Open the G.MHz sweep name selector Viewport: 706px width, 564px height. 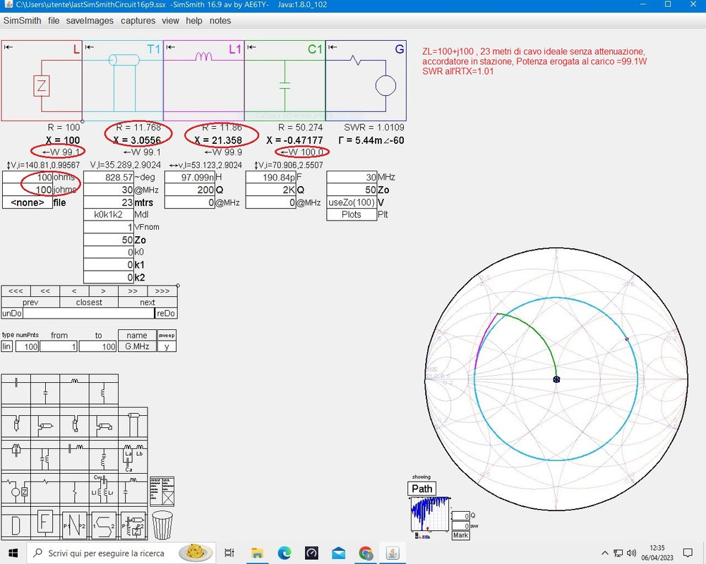point(138,346)
